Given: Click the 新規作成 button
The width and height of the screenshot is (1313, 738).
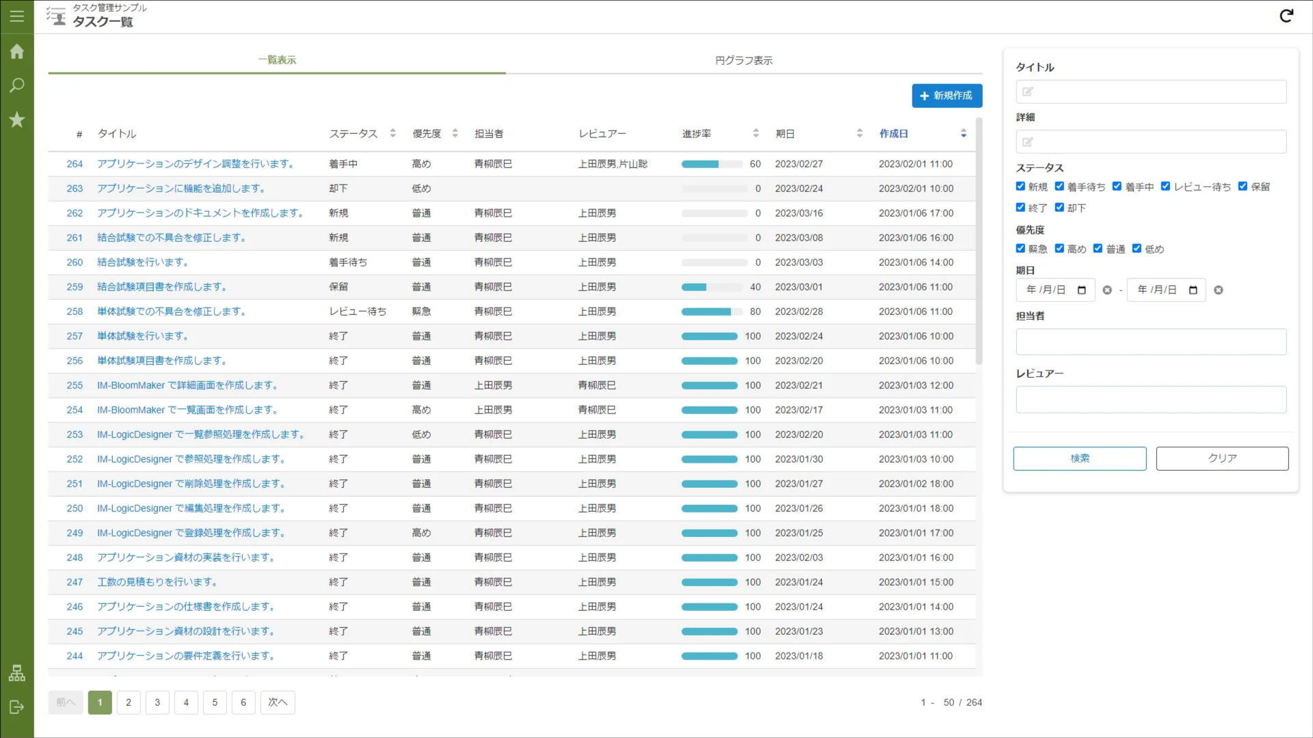Looking at the screenshot, I should (x=946, y=96).
